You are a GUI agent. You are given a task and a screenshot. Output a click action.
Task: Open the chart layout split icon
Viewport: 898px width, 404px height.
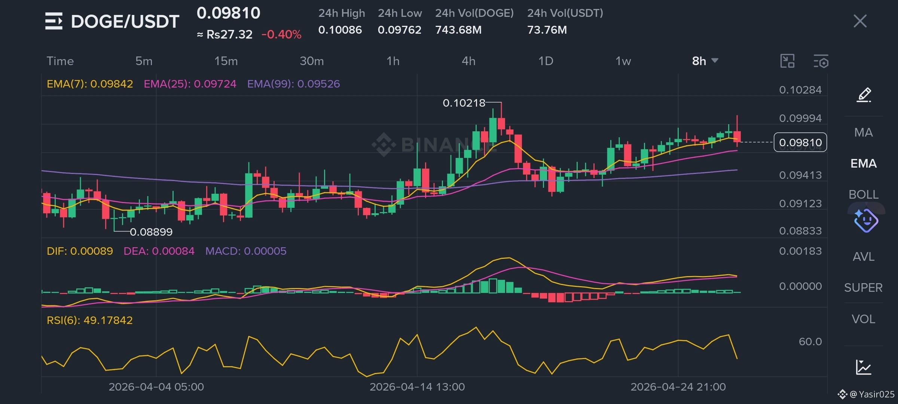tap(787, 61)
